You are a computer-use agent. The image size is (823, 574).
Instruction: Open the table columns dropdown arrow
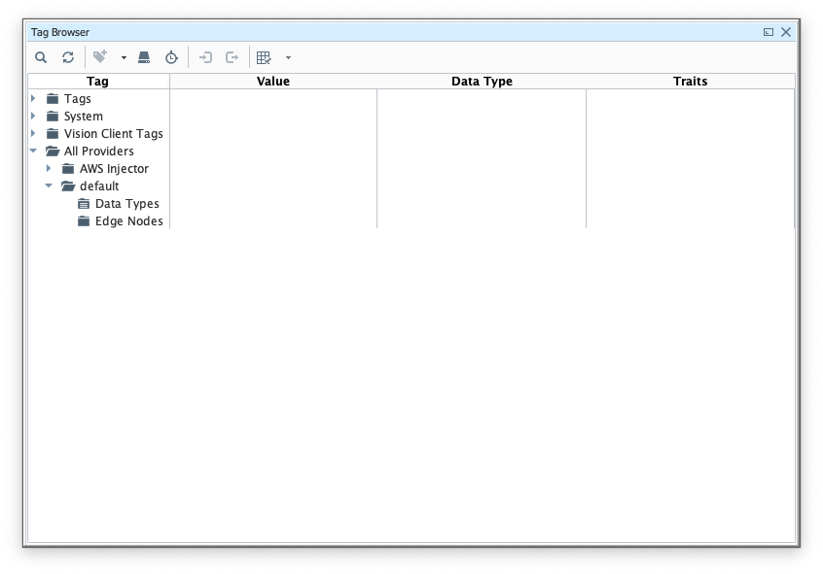click(288, 58)
